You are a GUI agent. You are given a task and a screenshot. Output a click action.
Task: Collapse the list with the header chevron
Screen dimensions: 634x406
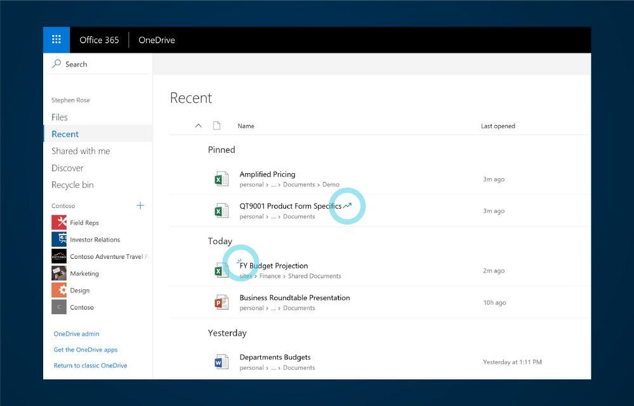tap(198, 126)
